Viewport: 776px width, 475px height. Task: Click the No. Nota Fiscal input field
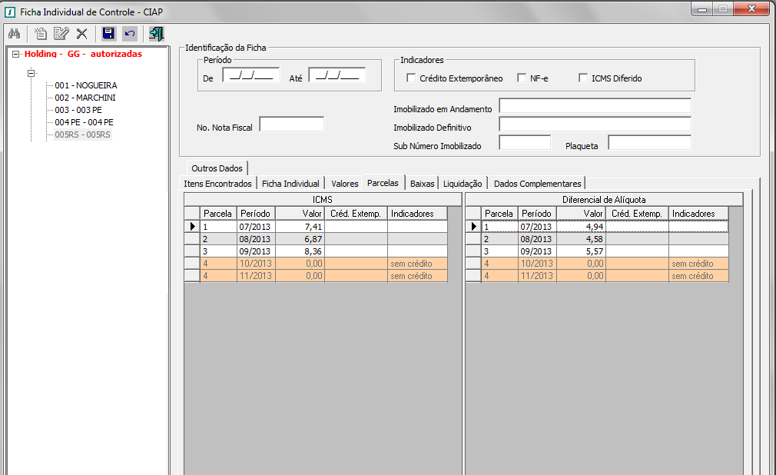(291, 125)
